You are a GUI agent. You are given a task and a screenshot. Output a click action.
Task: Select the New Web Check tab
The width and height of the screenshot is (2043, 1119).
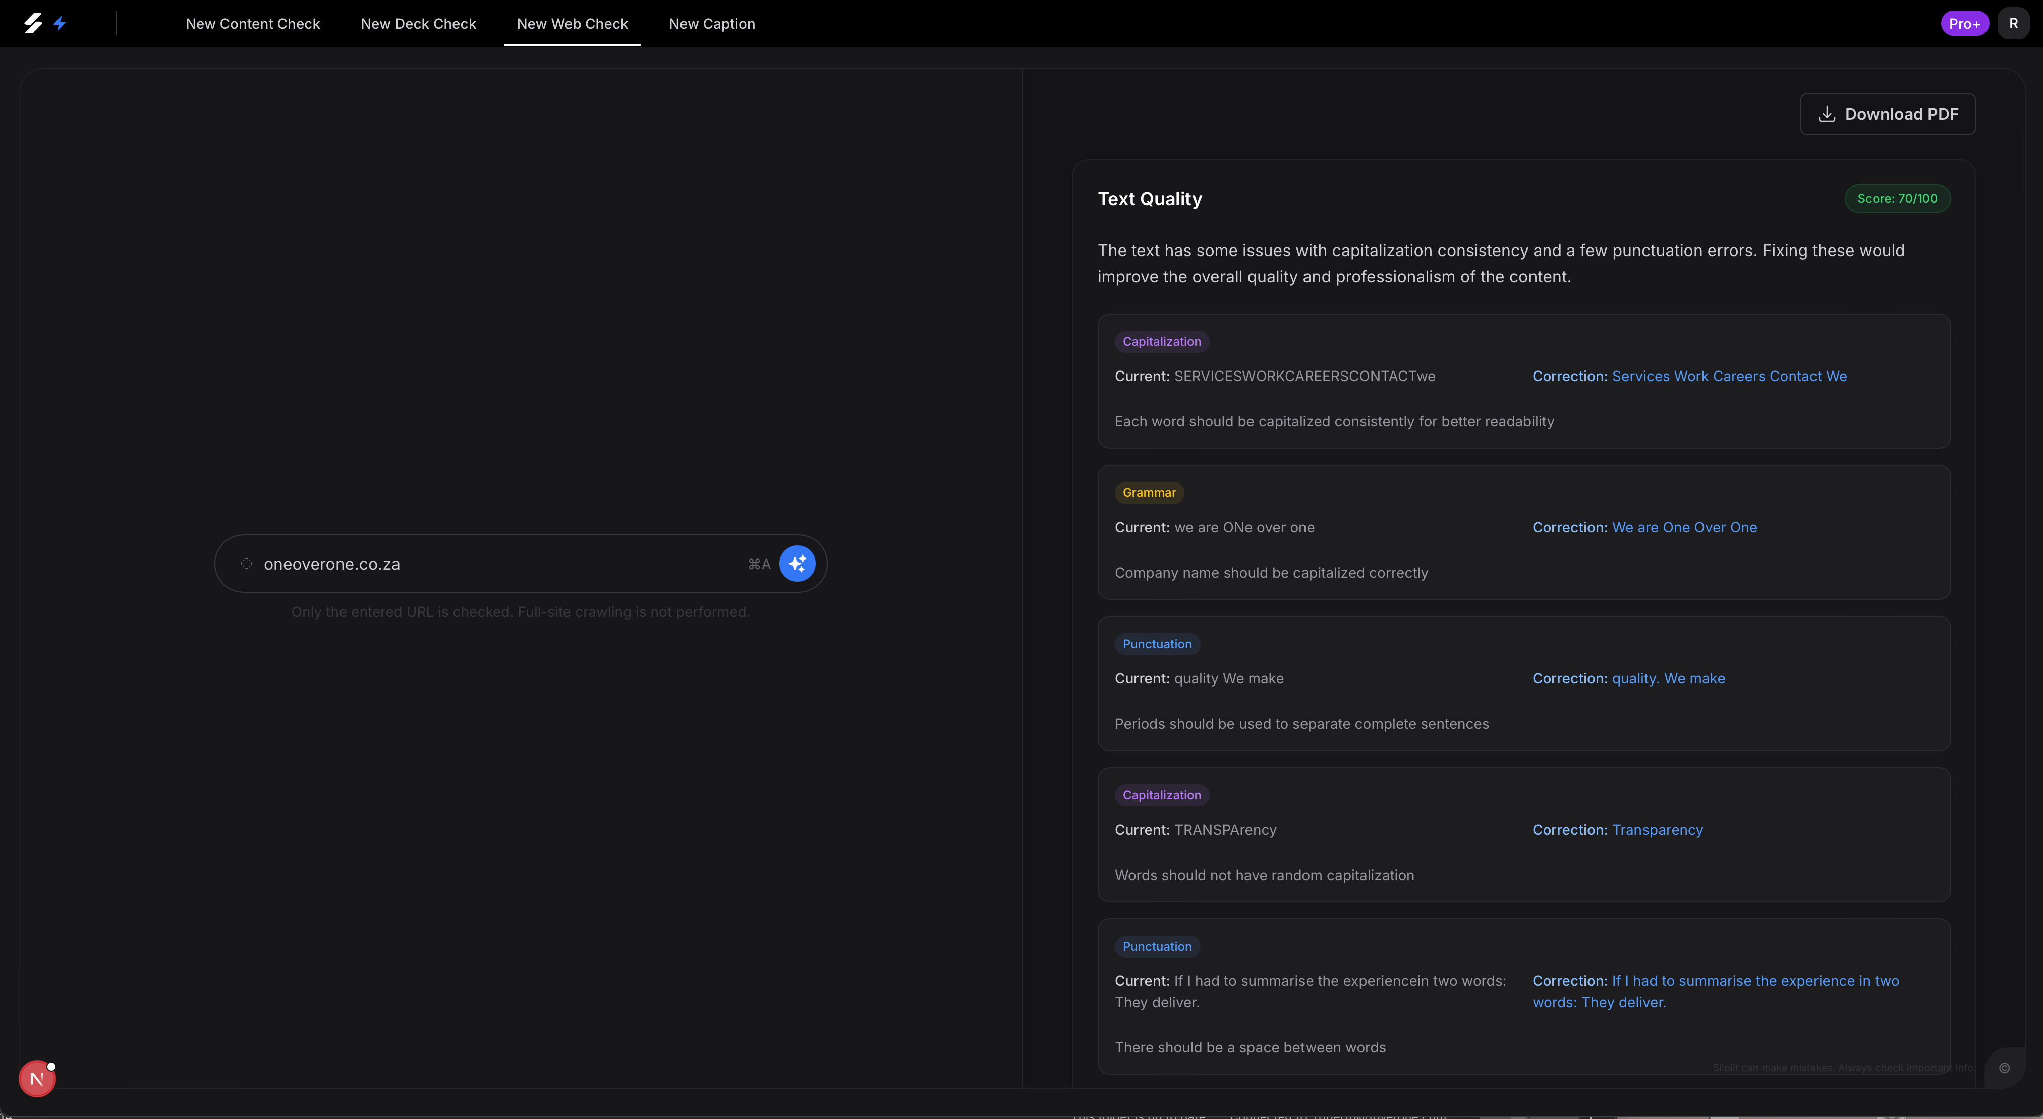[x=572, y=24]
